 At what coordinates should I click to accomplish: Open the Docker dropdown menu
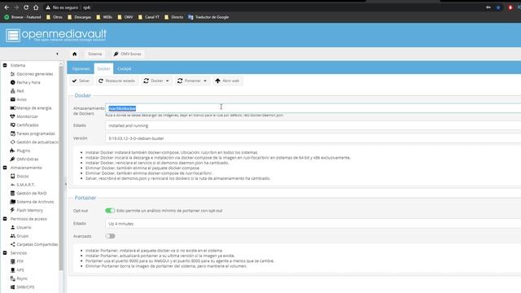156,81
